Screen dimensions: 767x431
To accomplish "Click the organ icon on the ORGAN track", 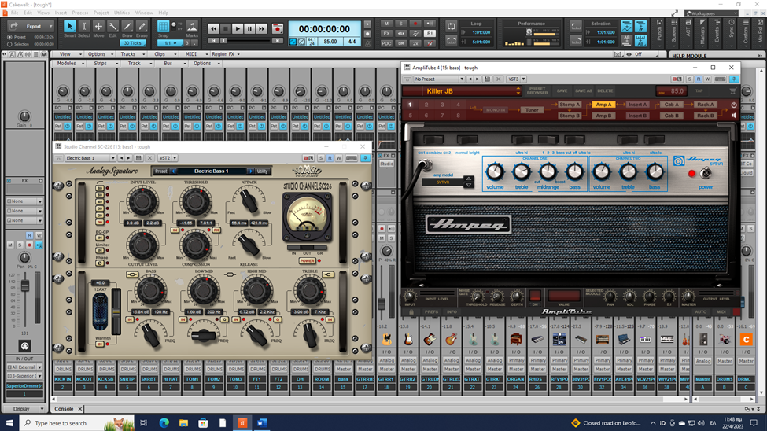I will coord(515,339).
